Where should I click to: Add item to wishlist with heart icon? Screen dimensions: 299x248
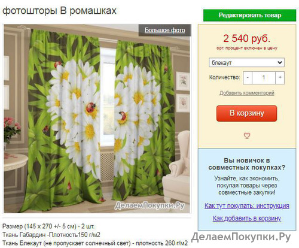(x=247, y=135)
